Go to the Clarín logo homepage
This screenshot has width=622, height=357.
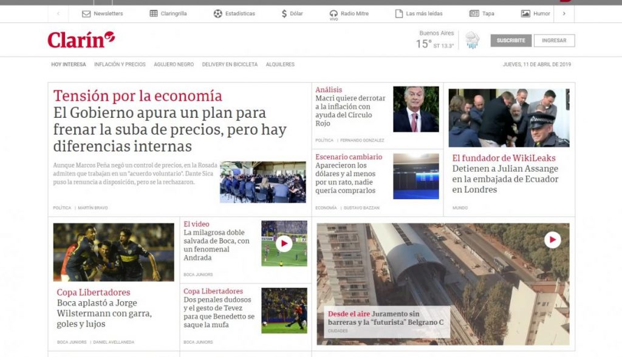tap(81, 39)
